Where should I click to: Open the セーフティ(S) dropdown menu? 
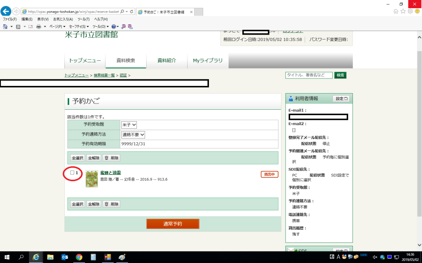[x=79, y=27]
